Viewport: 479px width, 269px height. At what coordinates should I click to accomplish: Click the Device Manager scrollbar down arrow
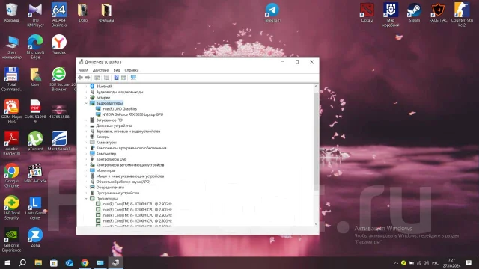[316, 224]
